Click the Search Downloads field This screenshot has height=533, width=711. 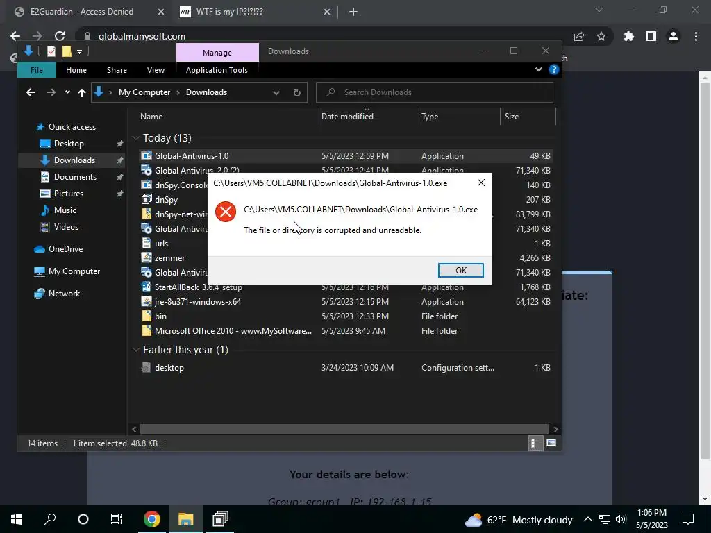(x=435, y=92)
